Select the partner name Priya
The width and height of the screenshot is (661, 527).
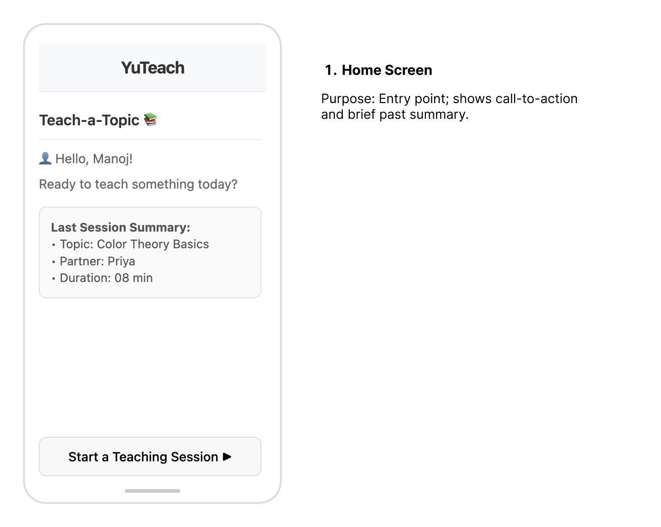(x=121, y=261)
